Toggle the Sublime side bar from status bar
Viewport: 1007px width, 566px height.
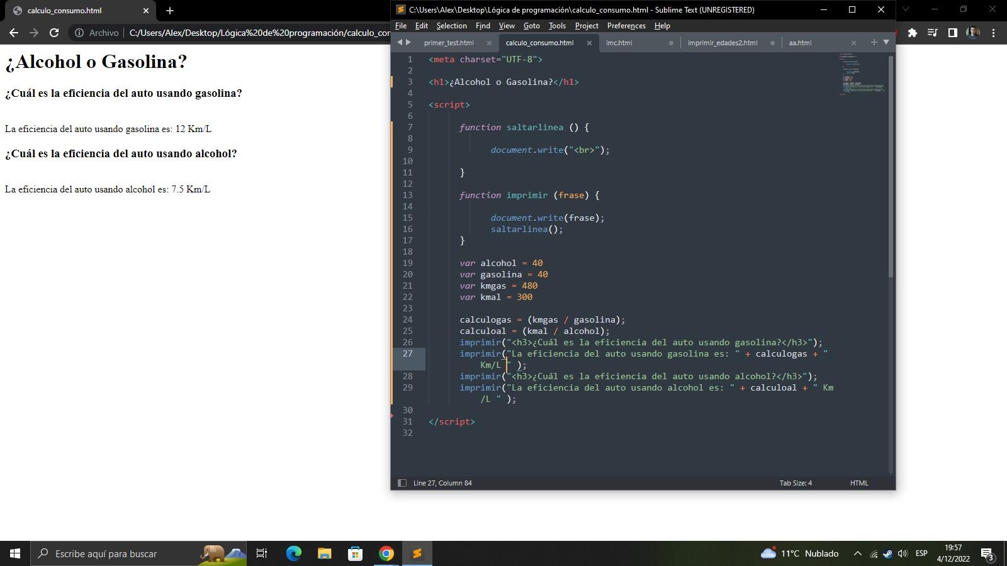pyautogui.click(x=402, y=483)
